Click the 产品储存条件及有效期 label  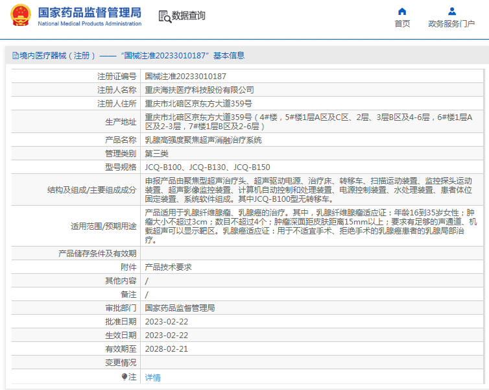(x=97, y=254)
